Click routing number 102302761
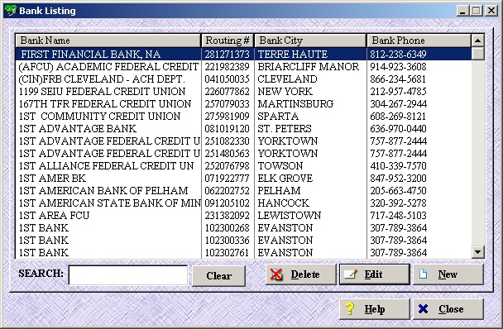 coord(228,253)
